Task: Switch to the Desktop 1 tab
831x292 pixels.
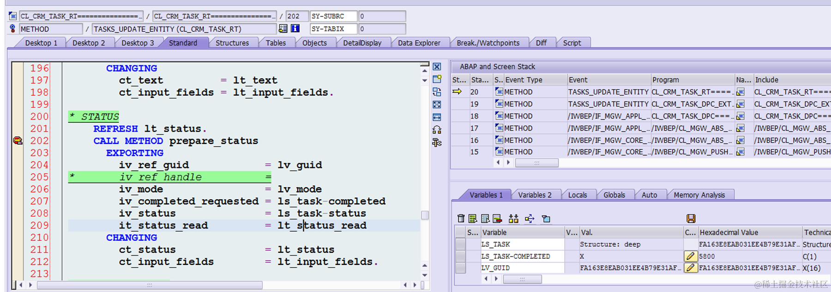Action: click(41, 43)
